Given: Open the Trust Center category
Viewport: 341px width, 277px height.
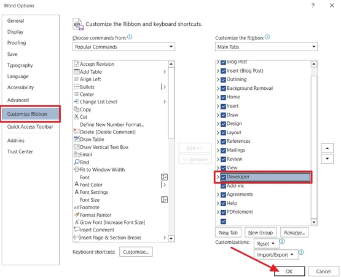Looking at the screenshot, I should pos(20,151).
